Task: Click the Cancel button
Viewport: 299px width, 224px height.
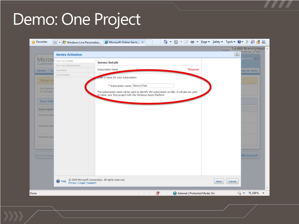Action: point(232,181)
